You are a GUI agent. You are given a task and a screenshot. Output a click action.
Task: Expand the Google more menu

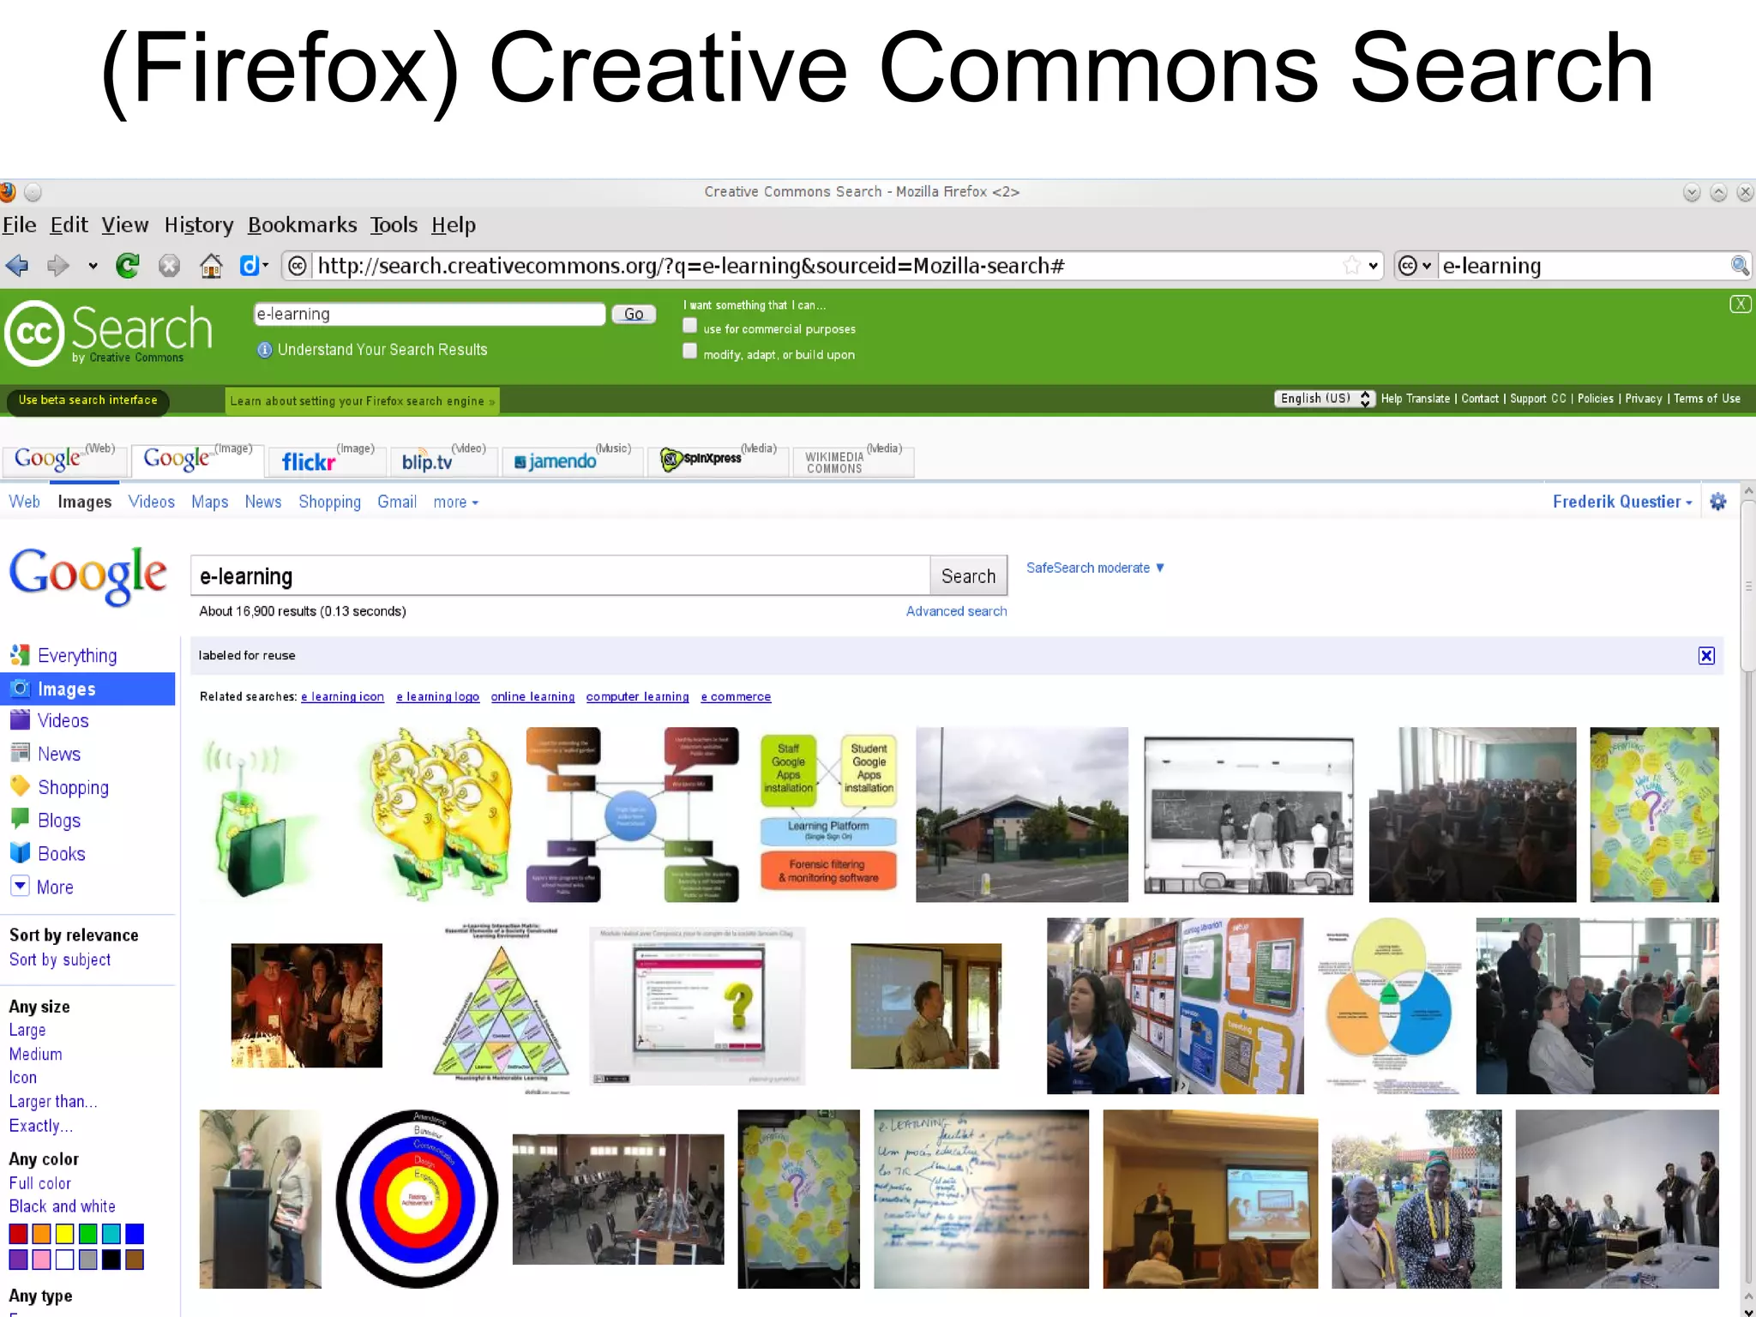455,502
